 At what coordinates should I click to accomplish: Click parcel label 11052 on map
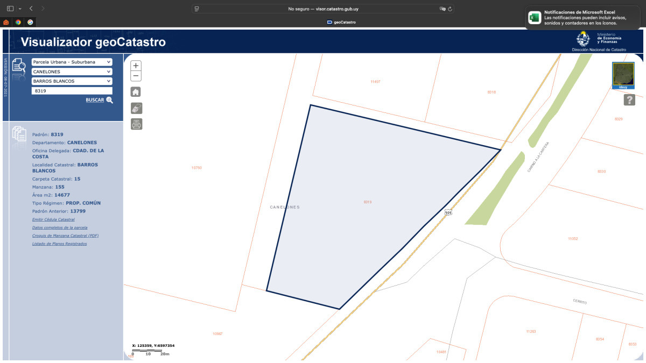(x=573, y=238)
